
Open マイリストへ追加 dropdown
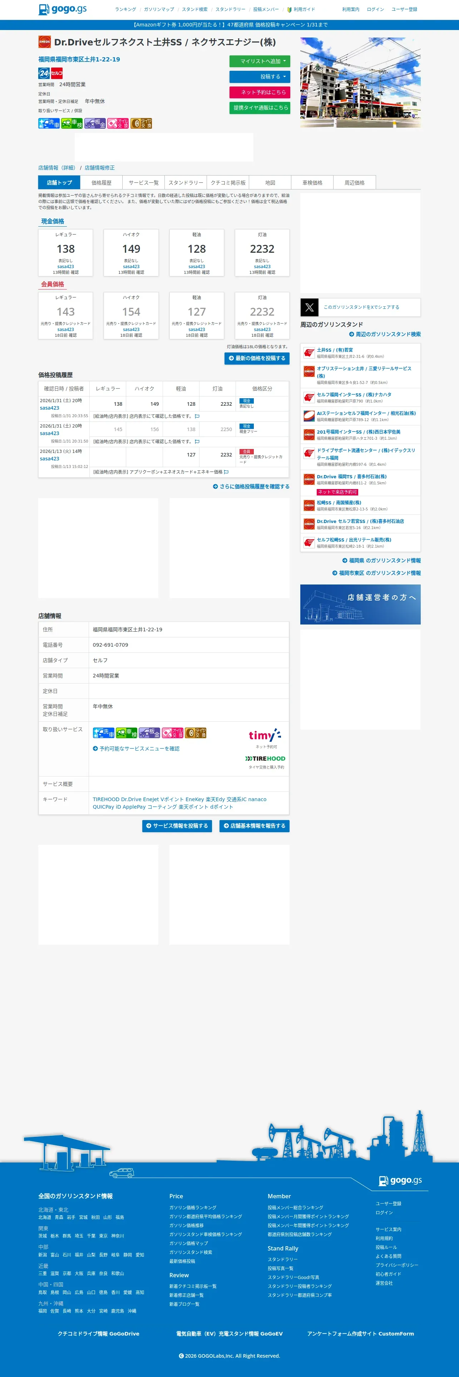(x=260, y=61)
